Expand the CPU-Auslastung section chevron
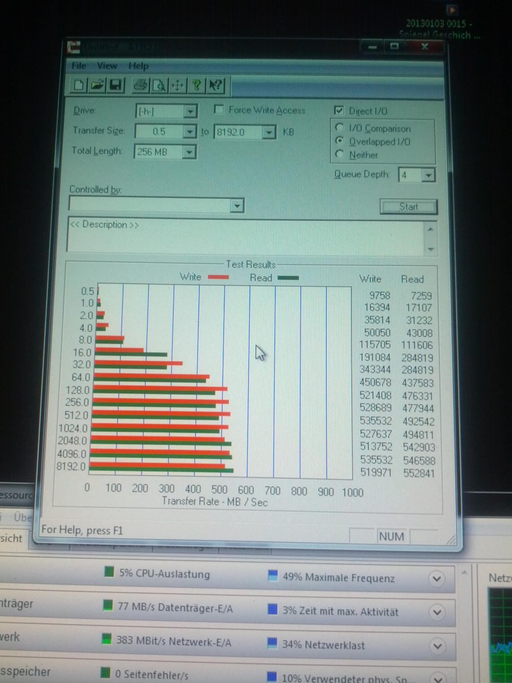512x683 pixels. click(x=437, y=578)
